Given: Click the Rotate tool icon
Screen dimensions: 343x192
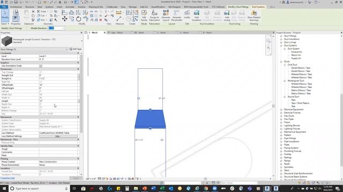Looking at the screenshot, I should [x=79, y=19].
